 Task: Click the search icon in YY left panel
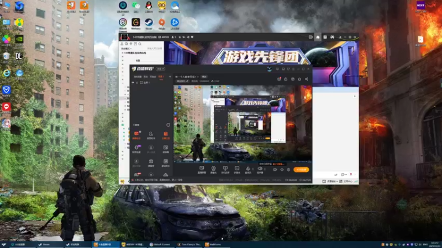(140, 44)
